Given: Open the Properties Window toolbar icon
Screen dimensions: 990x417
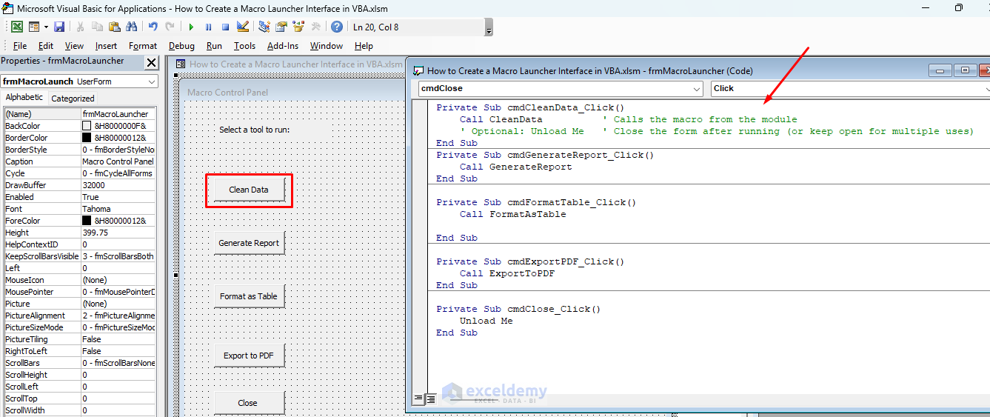Looking at the screenshot, I should [x=281, y=27].
